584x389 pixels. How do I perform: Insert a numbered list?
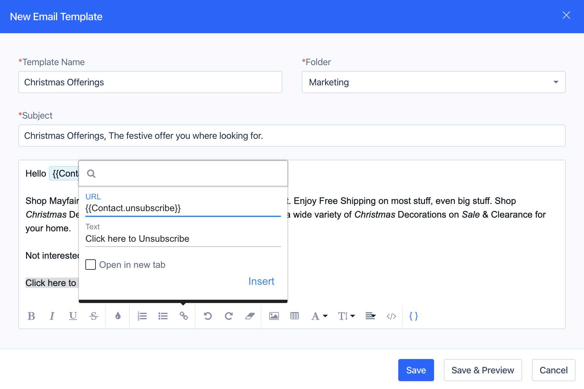(142, 316)
